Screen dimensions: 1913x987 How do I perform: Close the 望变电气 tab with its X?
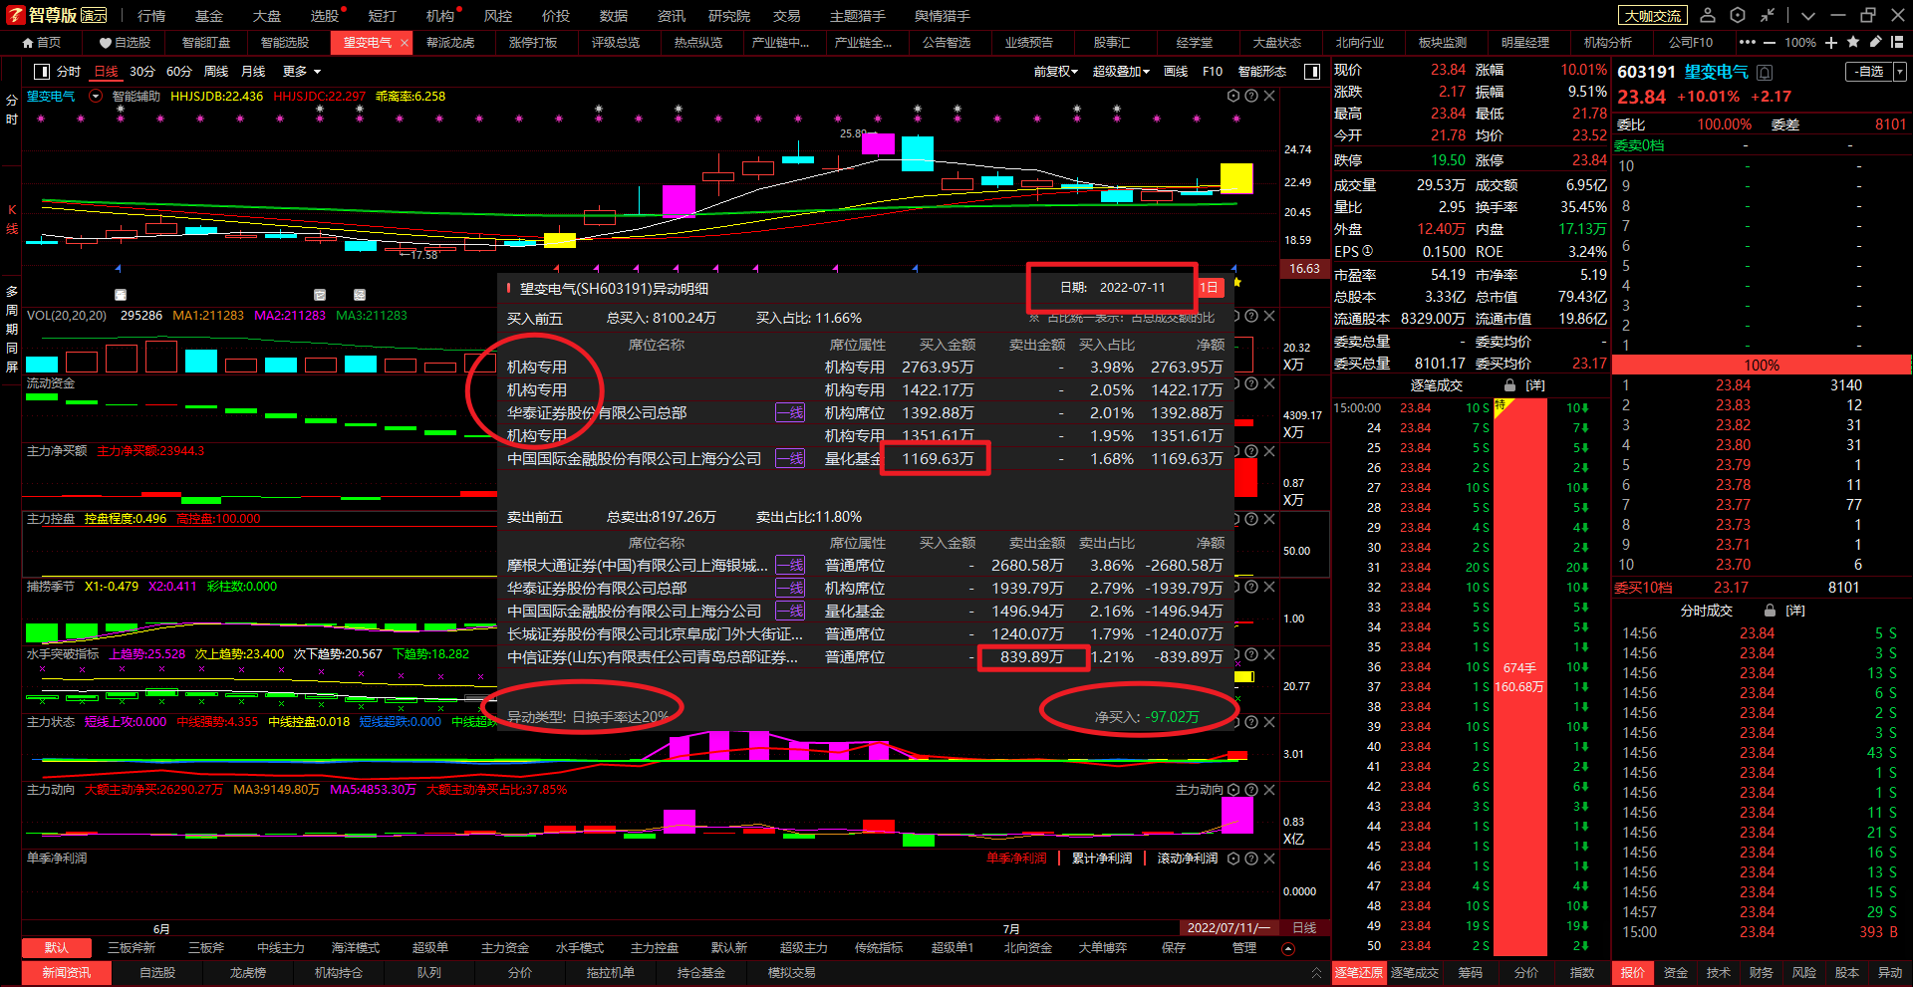pyautogui.click(x=404, y=43)
